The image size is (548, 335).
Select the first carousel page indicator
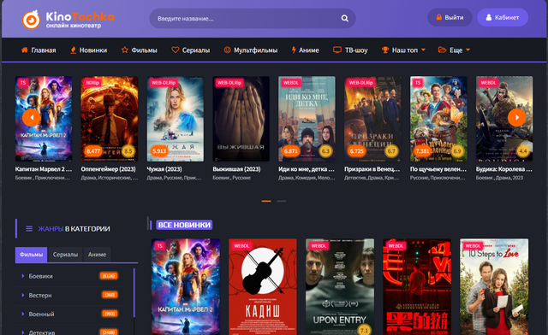(266, 201)
